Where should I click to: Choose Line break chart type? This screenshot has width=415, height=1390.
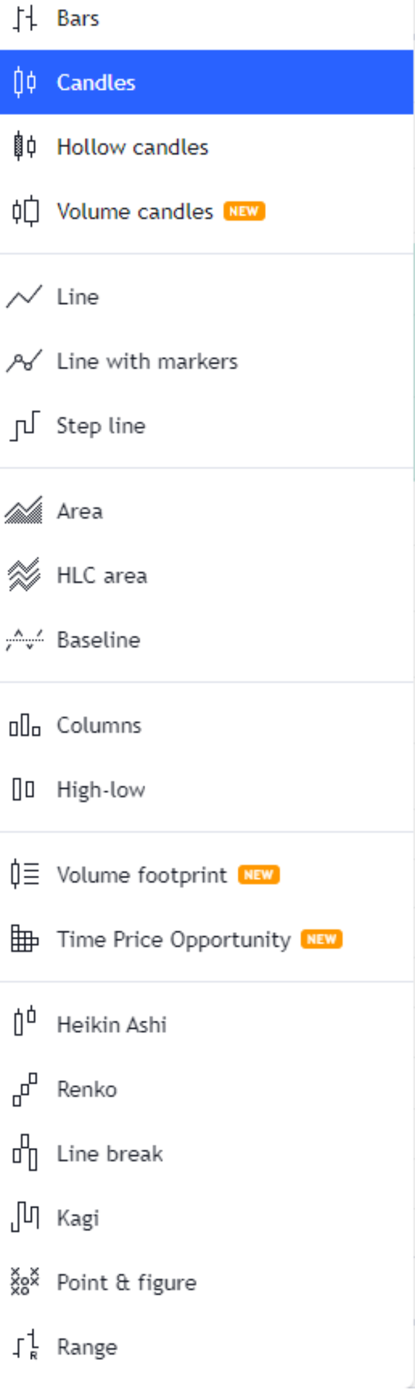110,1154
